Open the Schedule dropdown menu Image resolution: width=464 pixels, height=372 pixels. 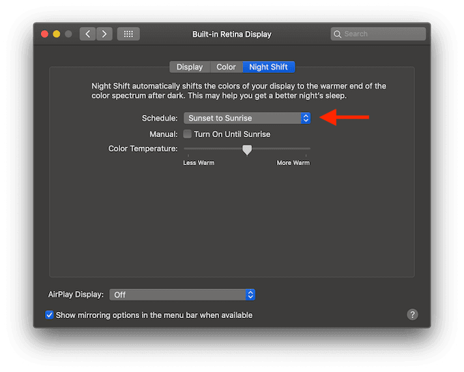point(247,118)
